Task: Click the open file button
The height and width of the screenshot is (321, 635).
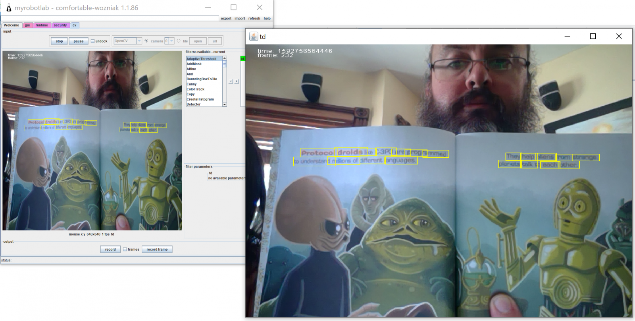Action: tap(198, 41)
